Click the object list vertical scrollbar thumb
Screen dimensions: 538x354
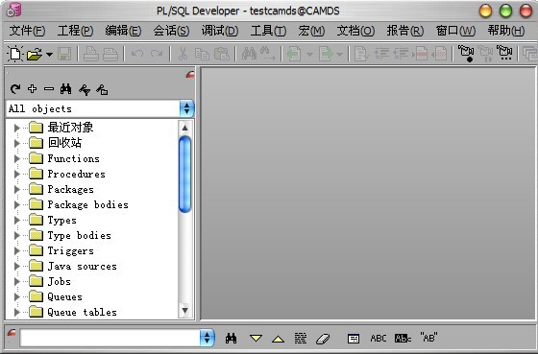tap(184, 174)
